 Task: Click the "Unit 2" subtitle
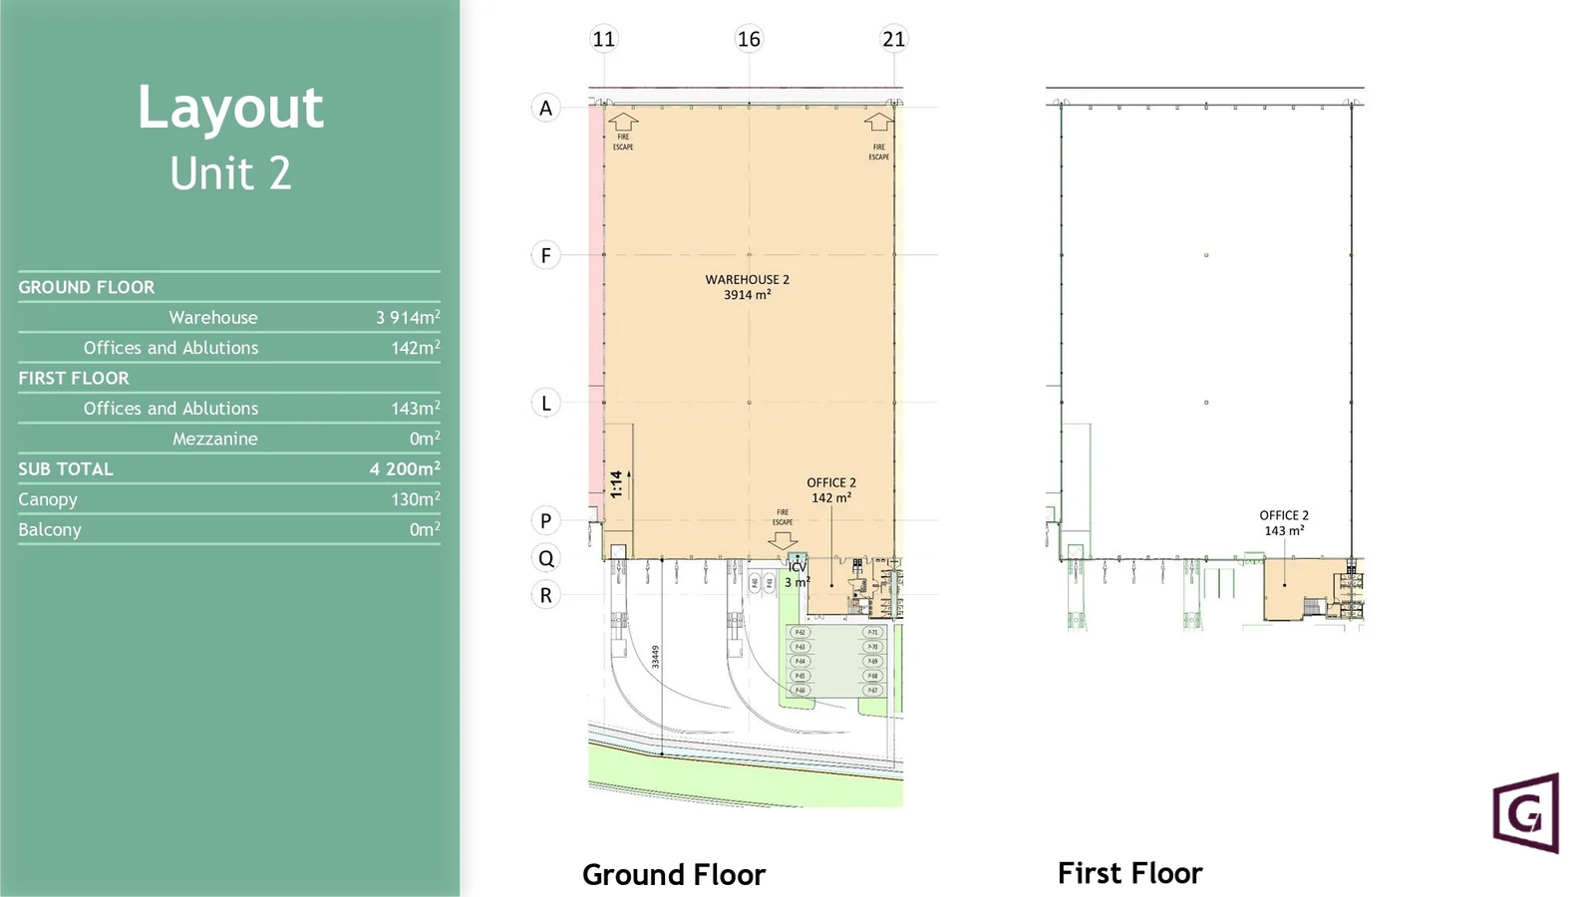(x=230, y=173)
